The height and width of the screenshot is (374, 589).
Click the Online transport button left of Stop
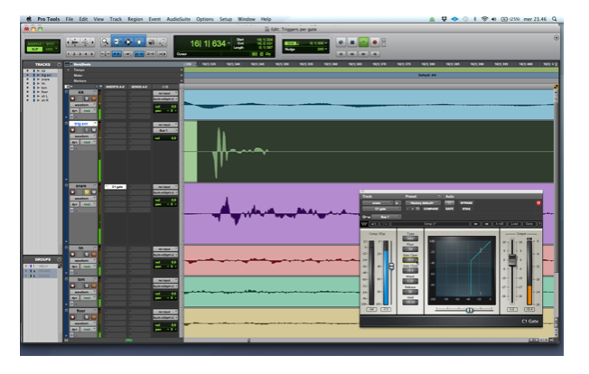(341, 42)
